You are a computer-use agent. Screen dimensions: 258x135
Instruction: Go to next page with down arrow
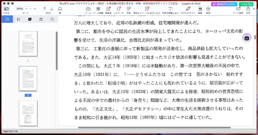pyautogui.click(x=52, y=9)
